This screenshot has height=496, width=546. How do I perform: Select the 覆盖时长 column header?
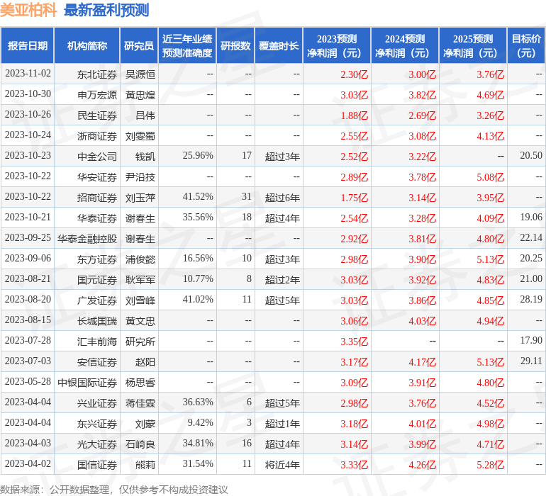point(279,45)
